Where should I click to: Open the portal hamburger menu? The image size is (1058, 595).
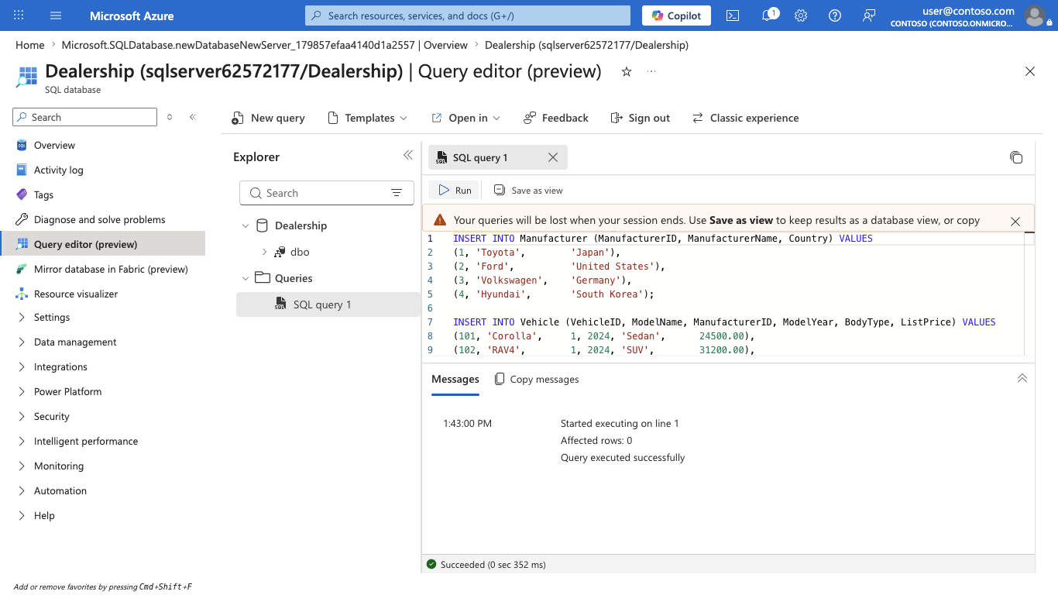click(x=56, y=15)
